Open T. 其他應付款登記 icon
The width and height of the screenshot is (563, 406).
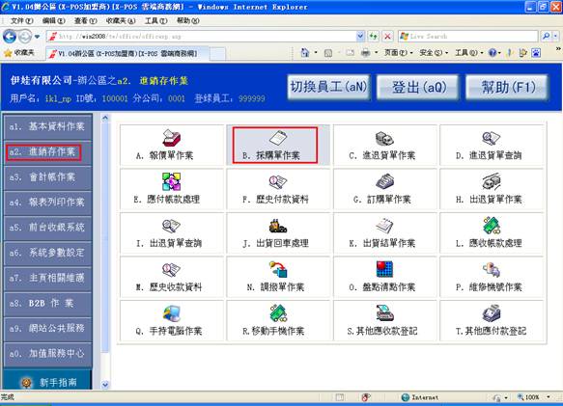491,313
